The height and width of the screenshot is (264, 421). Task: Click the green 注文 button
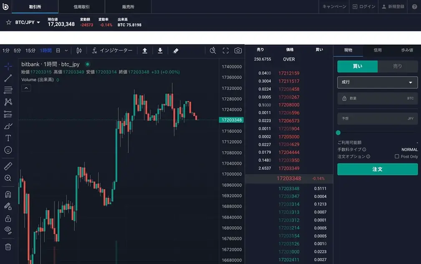click(378, 169)
